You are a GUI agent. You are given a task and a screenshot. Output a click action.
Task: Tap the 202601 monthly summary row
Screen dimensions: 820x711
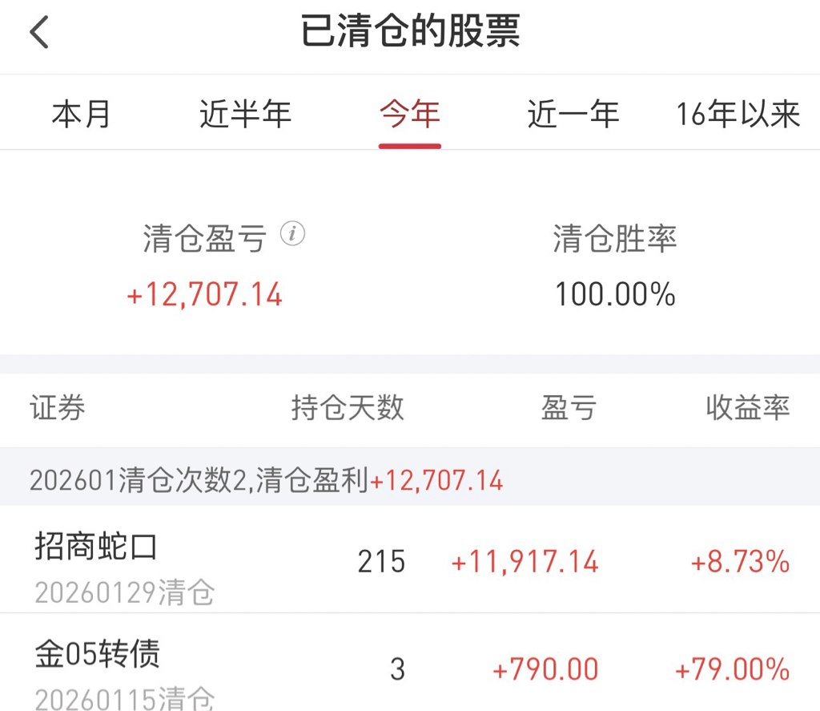tap(410, 477)
